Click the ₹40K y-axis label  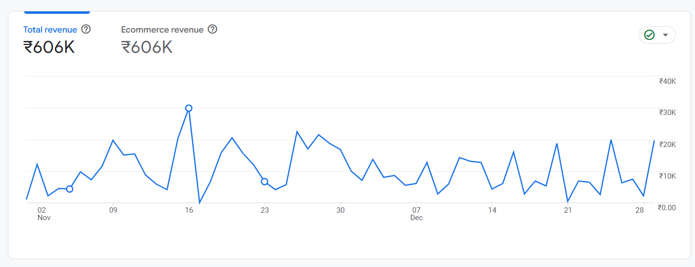click(667, 81)
